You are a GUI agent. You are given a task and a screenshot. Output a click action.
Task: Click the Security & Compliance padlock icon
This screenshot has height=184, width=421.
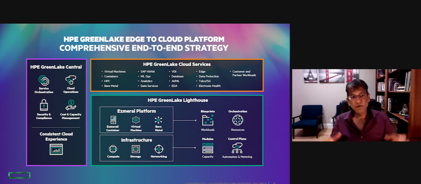[44, 105]
